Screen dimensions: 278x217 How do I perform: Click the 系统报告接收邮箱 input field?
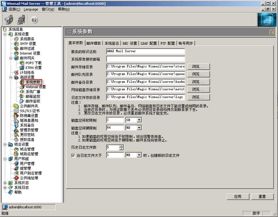(145, 59)
